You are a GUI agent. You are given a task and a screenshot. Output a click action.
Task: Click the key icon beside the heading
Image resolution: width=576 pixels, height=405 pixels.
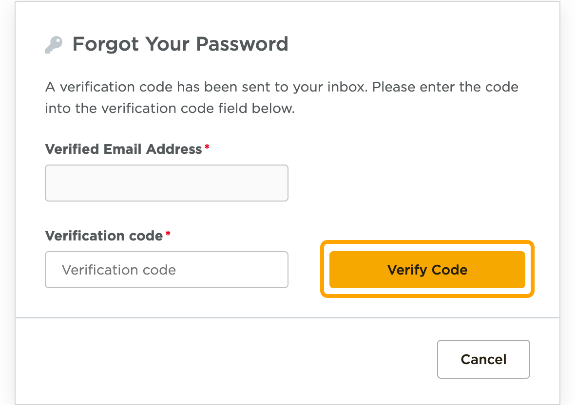(x=54, y=45)
